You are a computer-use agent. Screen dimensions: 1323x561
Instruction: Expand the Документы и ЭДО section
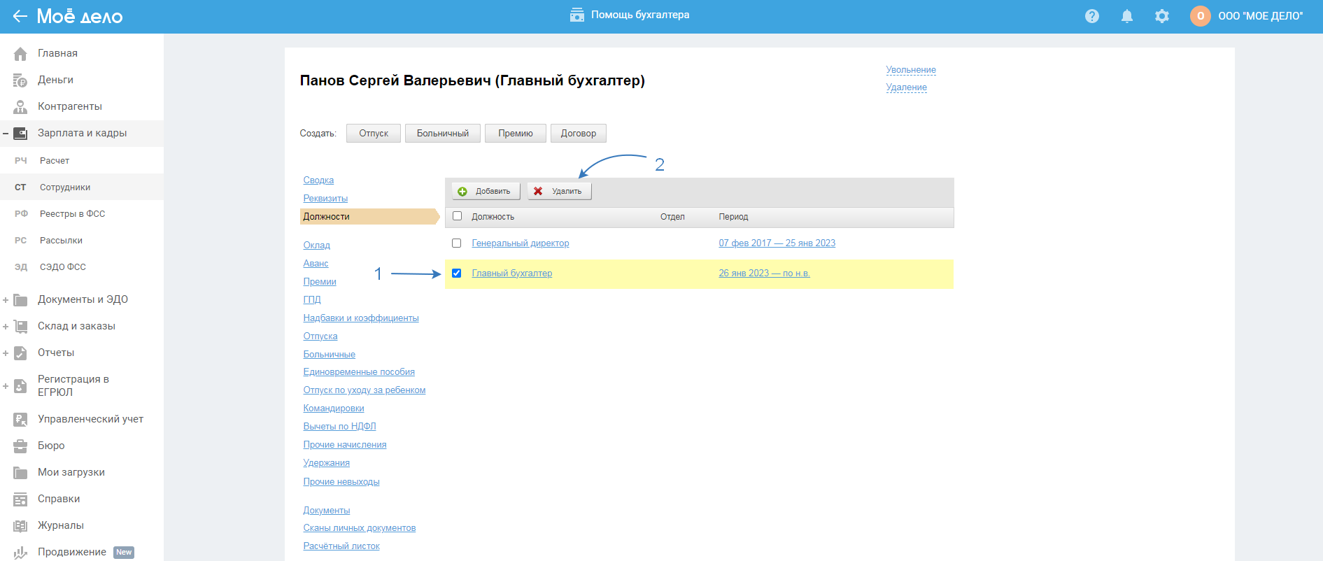pyautogui.click(x=6, y=300)
